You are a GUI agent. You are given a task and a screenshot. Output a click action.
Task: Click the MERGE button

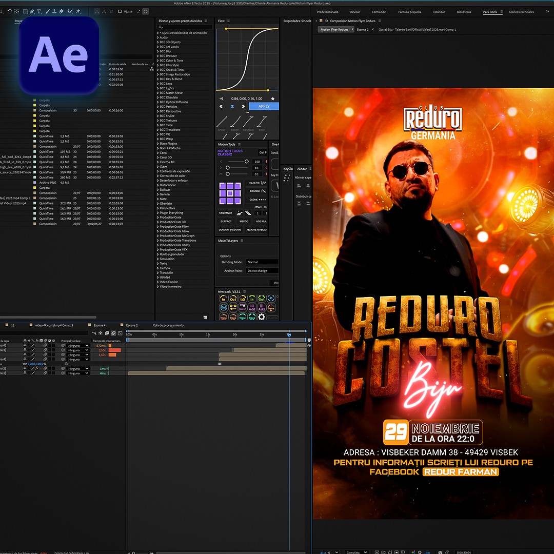[x=244, y=222]
